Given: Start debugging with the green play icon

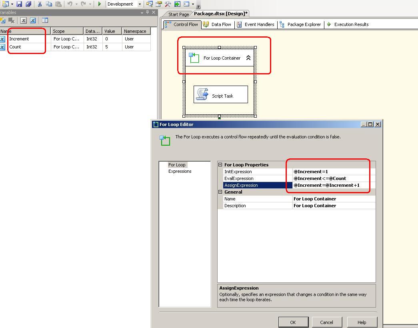Looking at the screenshot, I should pos(99,4).
